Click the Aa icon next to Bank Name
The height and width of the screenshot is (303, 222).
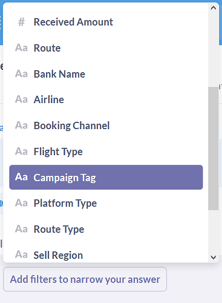point(21,74)
